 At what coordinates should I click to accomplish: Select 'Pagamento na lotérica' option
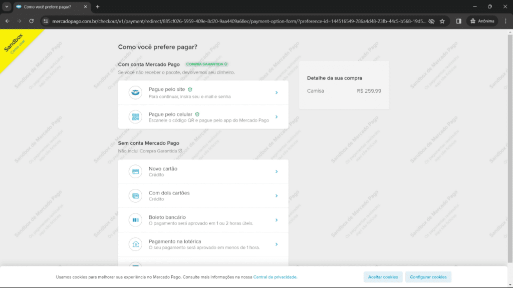(x=203, y=244)
